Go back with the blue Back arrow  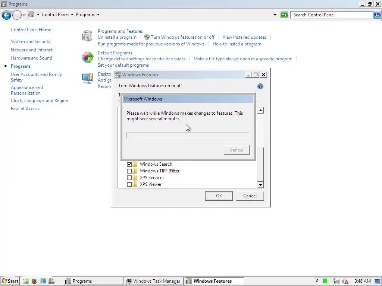point(7,15)
